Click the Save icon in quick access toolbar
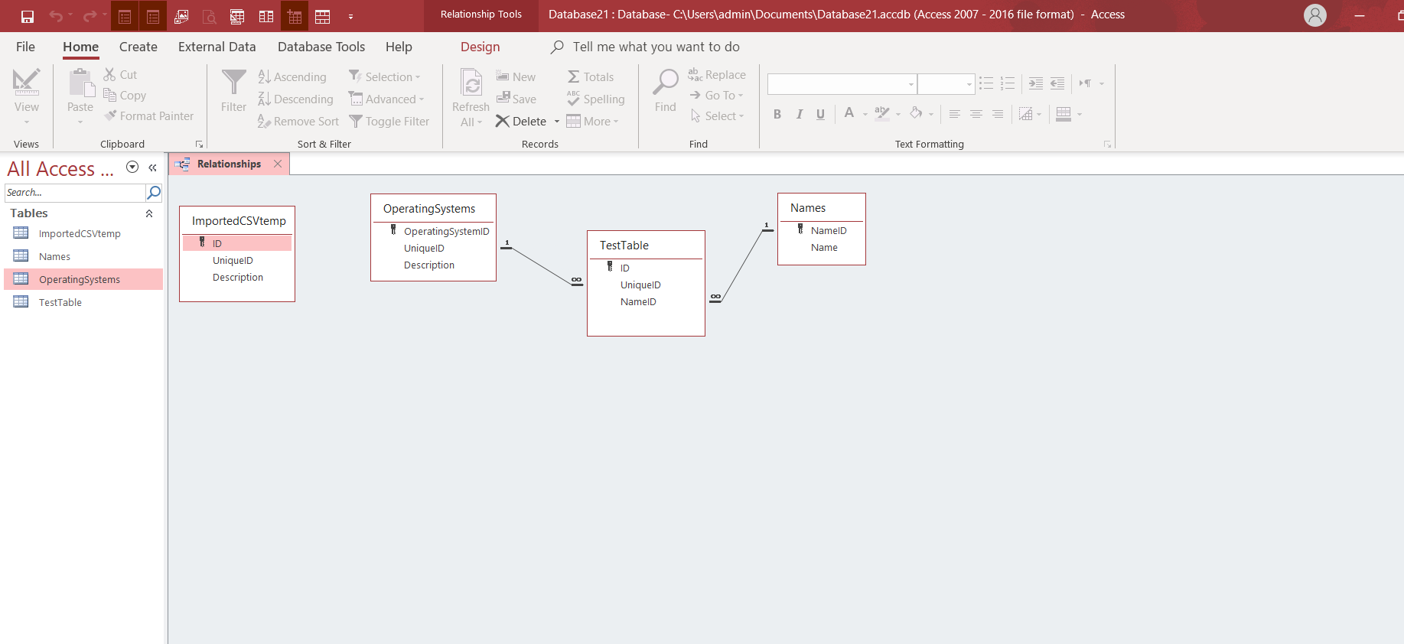The height and width of the screenshot is (644, 1404). [28, 16]
